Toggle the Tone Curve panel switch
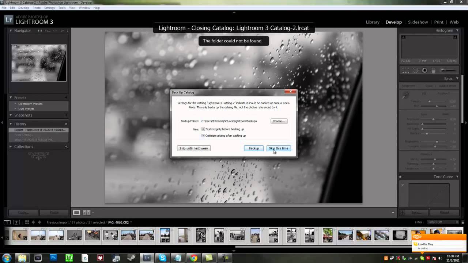 pyautogui.click(x=400, y=177)
